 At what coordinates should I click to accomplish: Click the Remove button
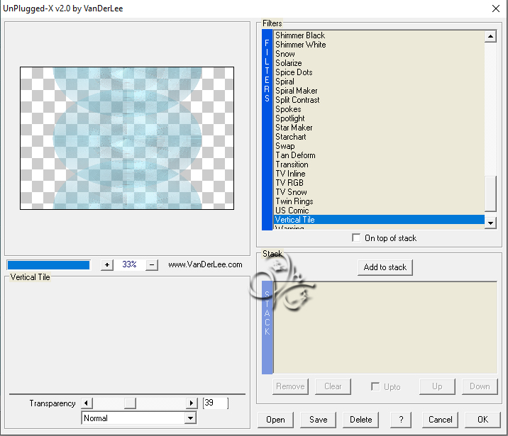pos(290,386)
